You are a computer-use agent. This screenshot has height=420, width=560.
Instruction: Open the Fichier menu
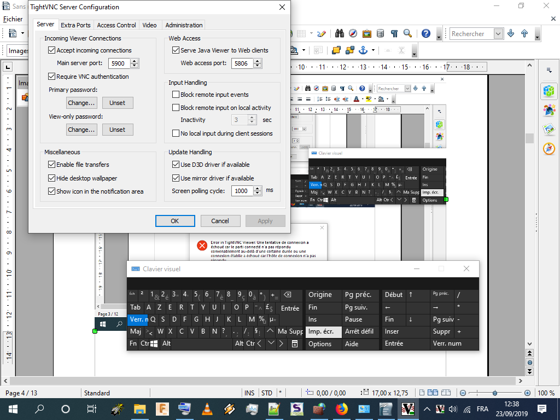coord(13,19)
